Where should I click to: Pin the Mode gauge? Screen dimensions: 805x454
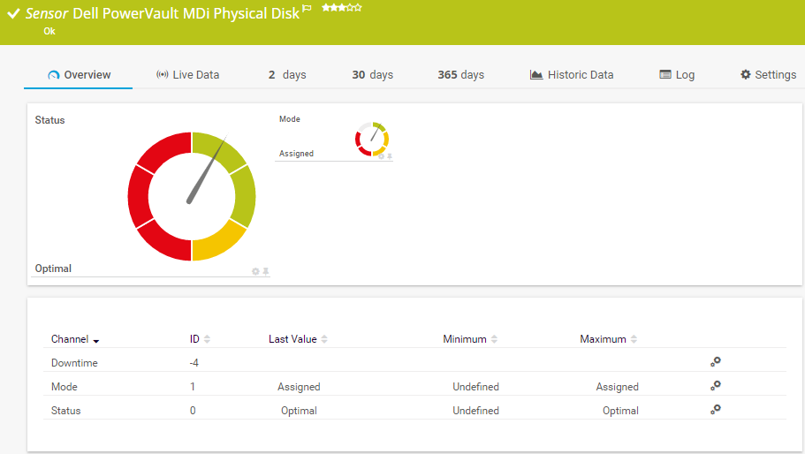point(389,156)
